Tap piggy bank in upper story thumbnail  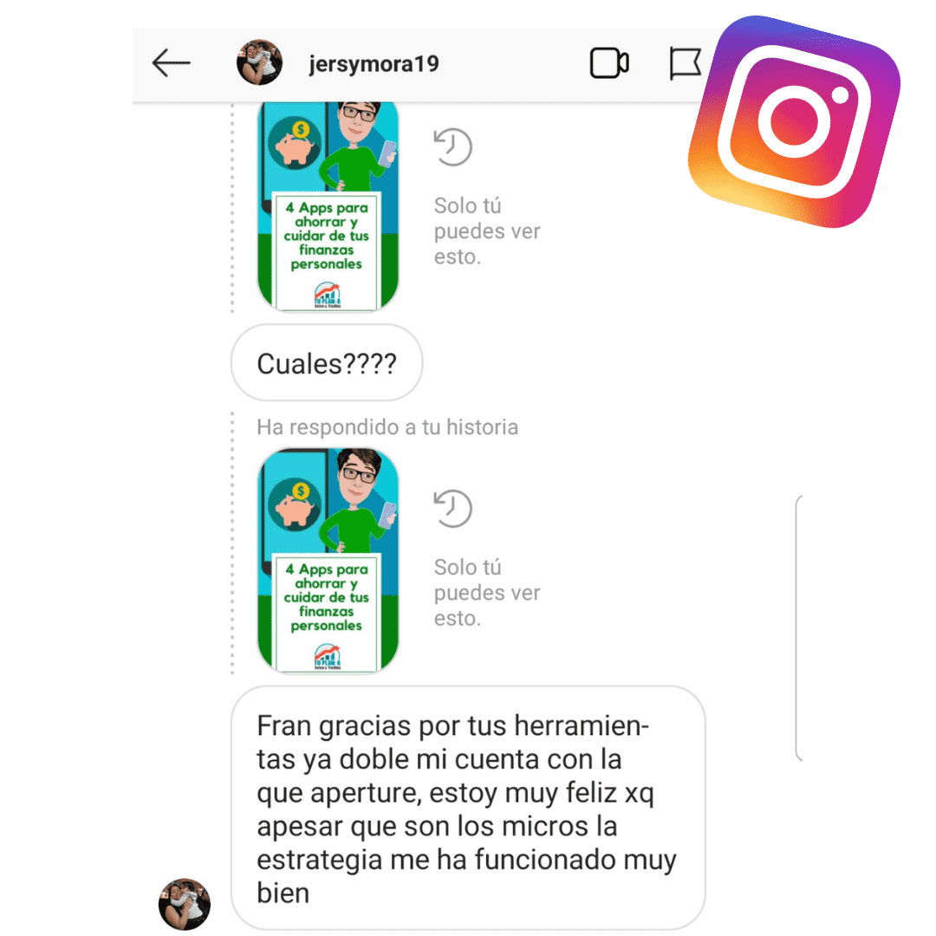pyautogui.click(x=295, y=143)
